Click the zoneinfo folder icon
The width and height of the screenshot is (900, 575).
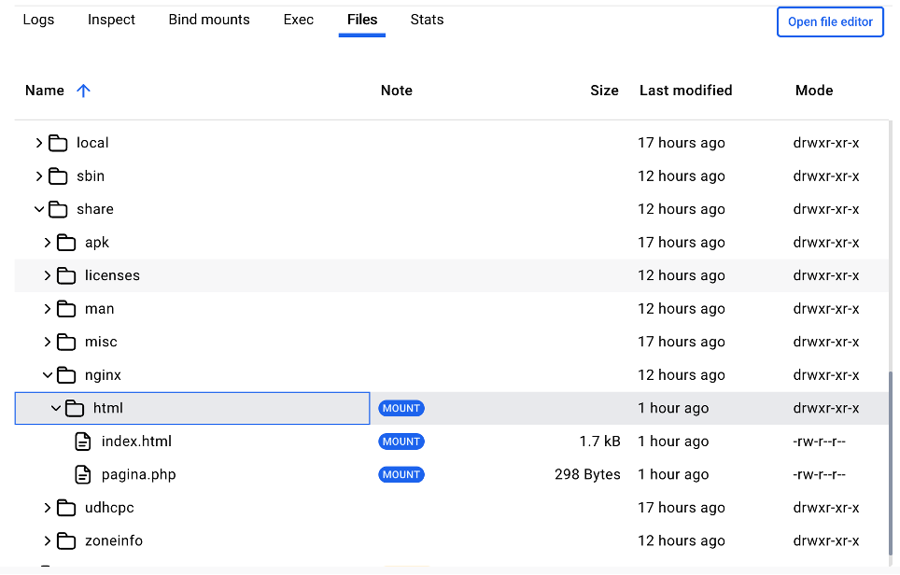66,541
